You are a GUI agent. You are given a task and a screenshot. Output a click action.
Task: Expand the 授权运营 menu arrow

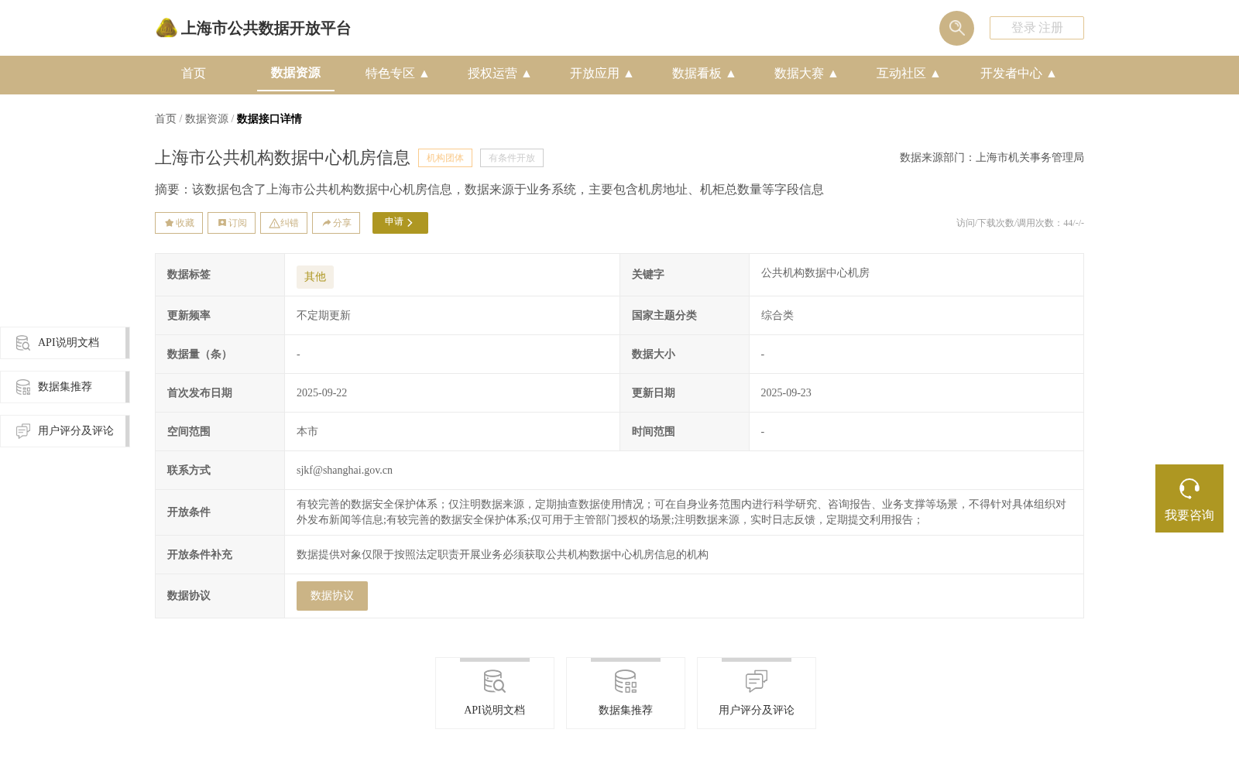pyautogui.click(x=527, y=74)
